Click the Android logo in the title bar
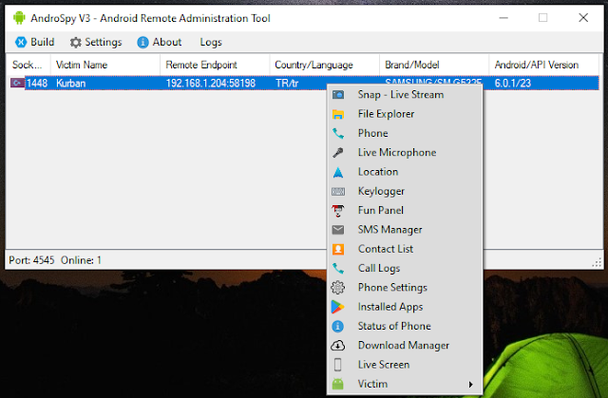Viewport: 608px width, 398px height. [x=19, y=18]
